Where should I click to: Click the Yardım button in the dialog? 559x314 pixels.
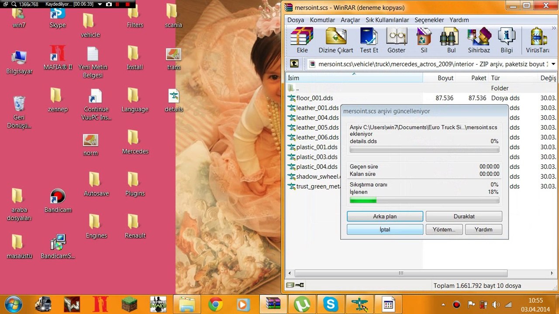(483, 229)
